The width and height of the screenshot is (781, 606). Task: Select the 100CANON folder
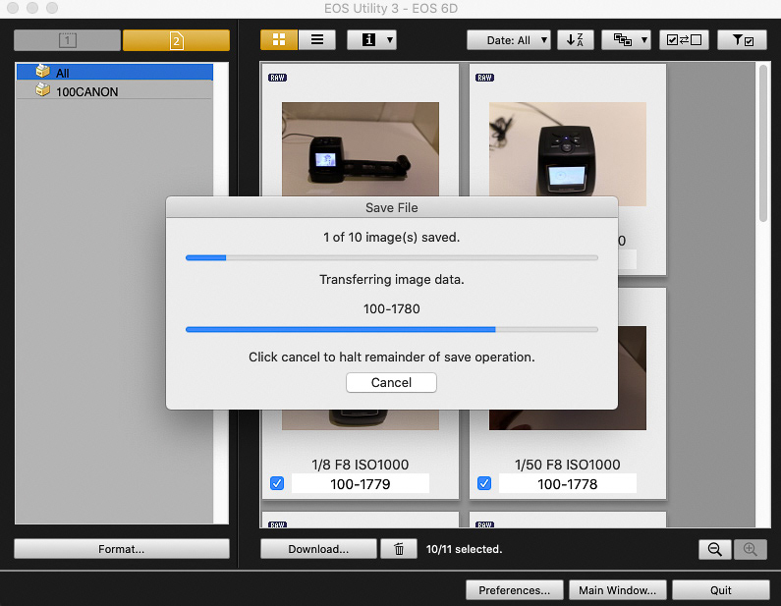(115, 91)
